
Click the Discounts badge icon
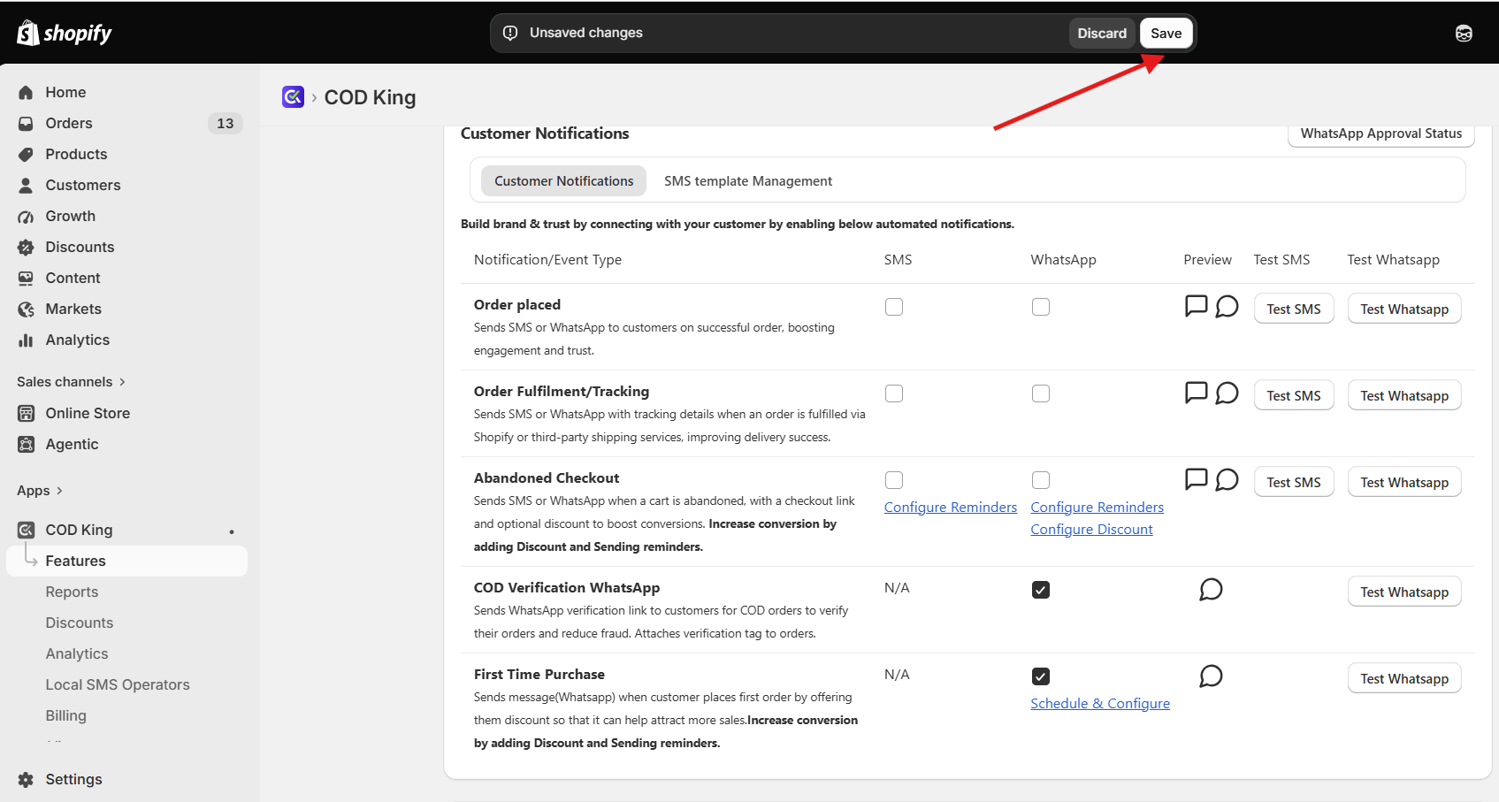[x=26, y=247]
